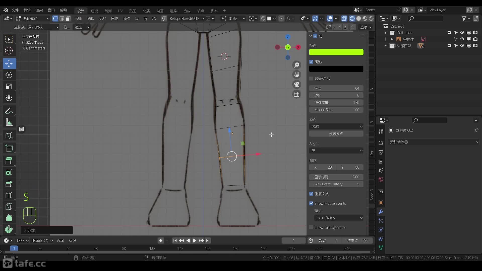Select the Poly Build tool
The image size is (482, 271).
click(x=9, y=218)
